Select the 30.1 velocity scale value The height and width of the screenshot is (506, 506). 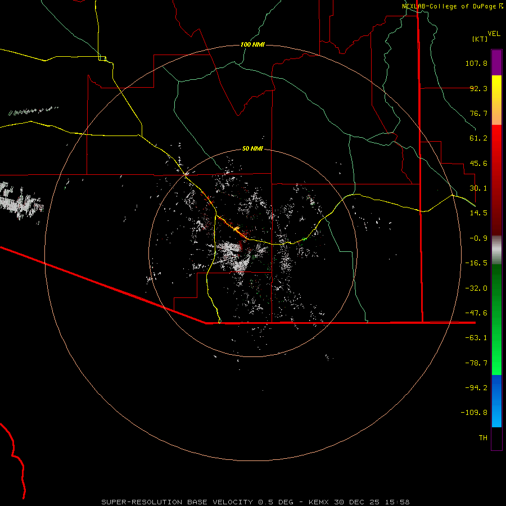coord(478,188)
